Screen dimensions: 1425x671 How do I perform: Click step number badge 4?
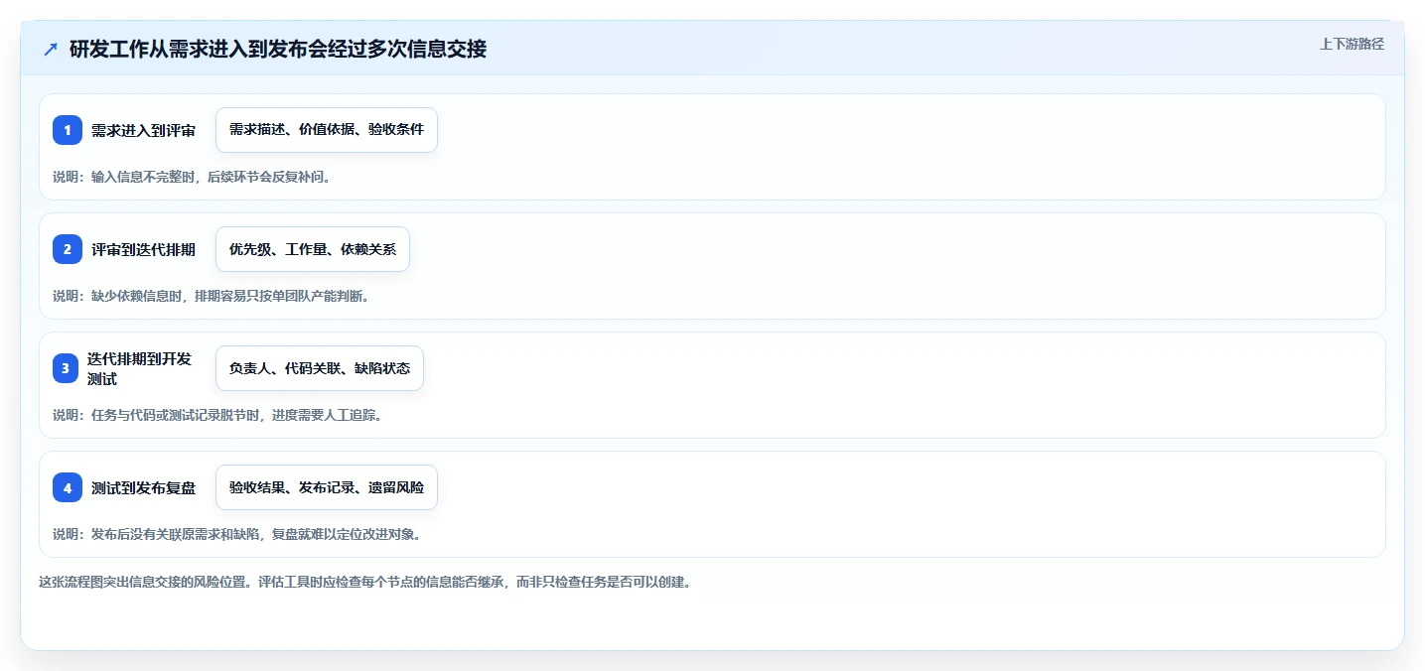[x=68, y=487]
